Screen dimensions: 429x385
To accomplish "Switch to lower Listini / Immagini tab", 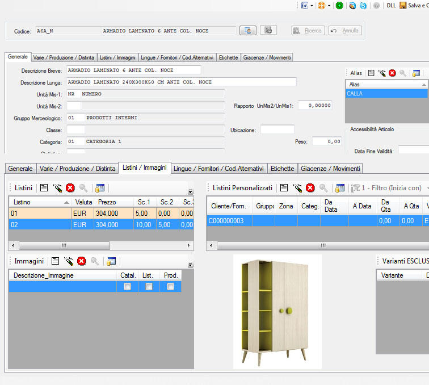I will [x=145, y=168].
